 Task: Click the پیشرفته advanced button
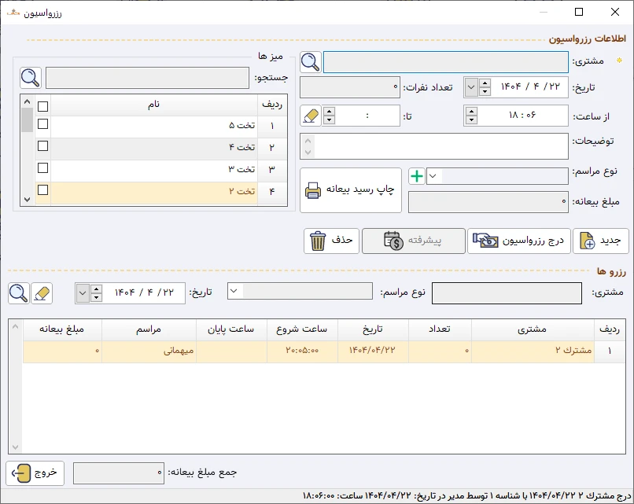(x=413, y=241)
